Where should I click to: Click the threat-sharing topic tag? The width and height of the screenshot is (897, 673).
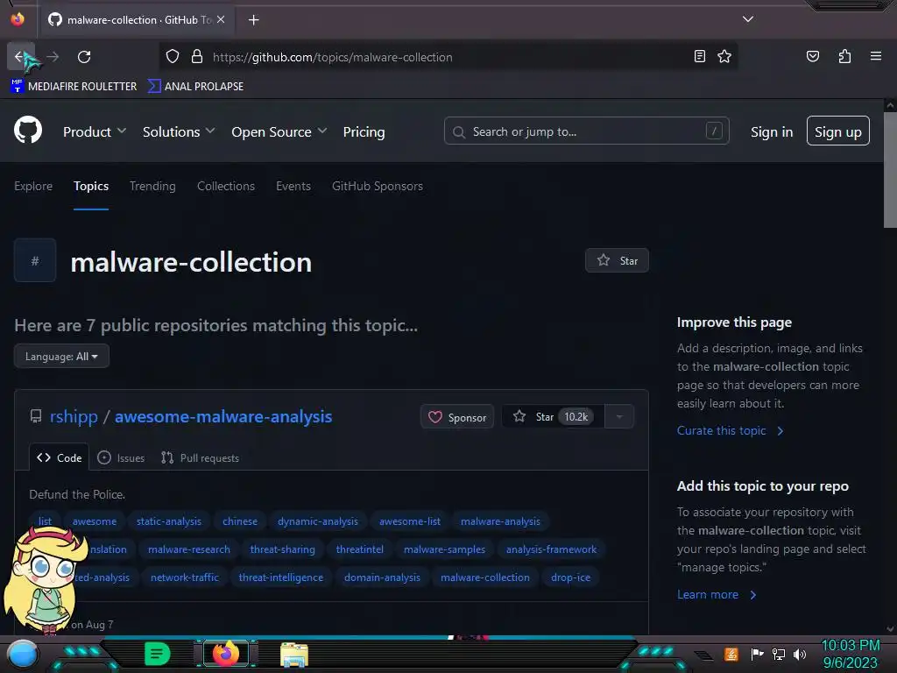[x=282, y=549]
